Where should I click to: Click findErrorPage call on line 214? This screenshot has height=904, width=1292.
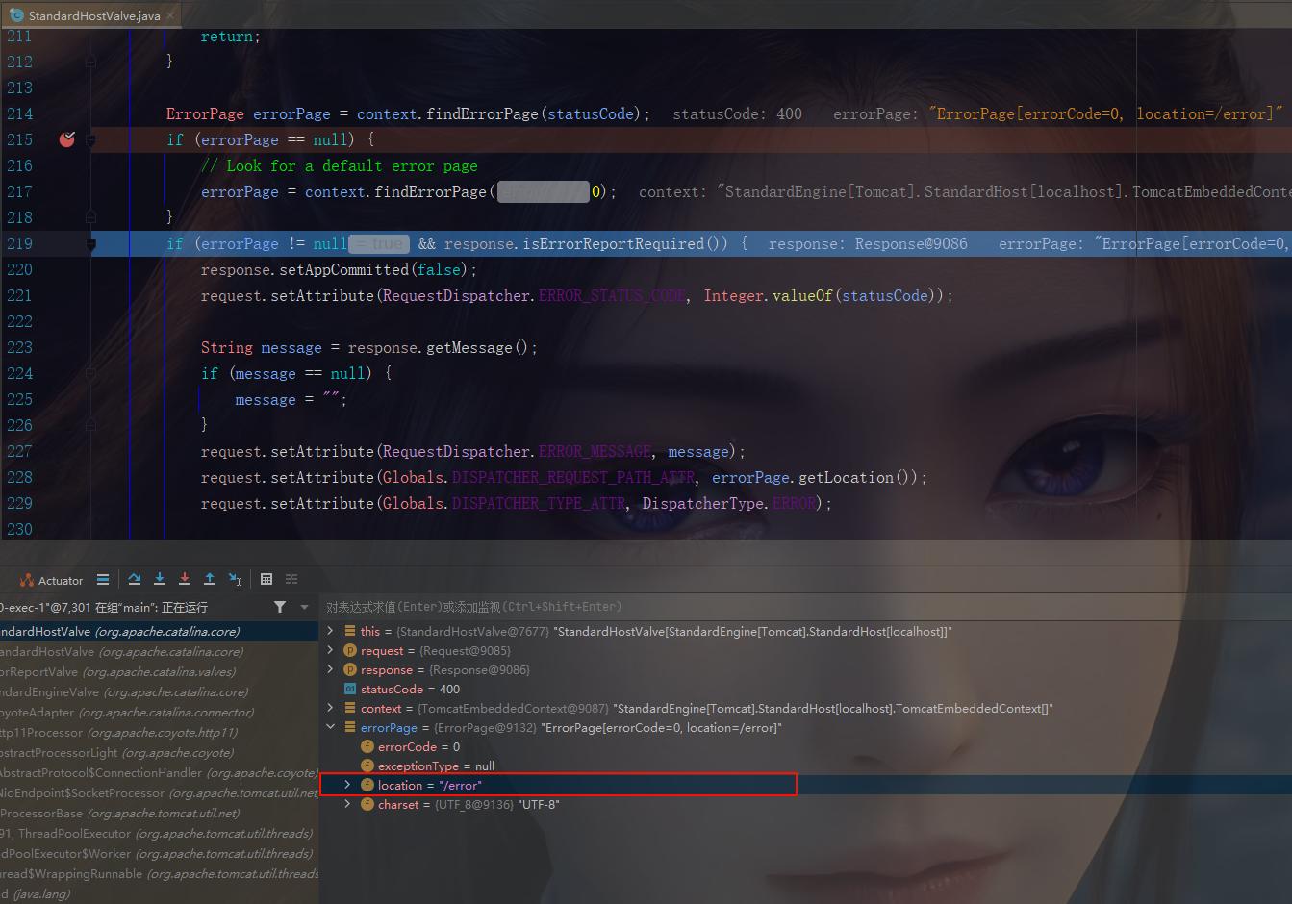coord(482,113)
